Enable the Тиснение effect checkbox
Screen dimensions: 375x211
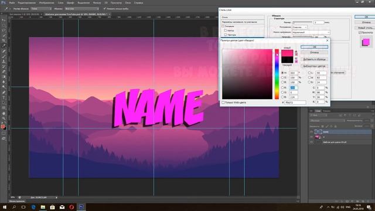223,26
